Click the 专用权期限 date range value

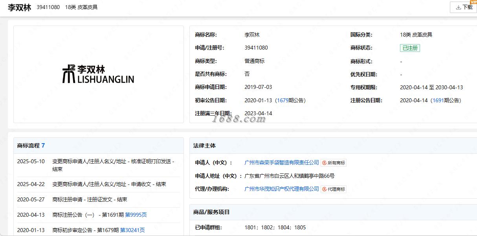tap(431, 87)
